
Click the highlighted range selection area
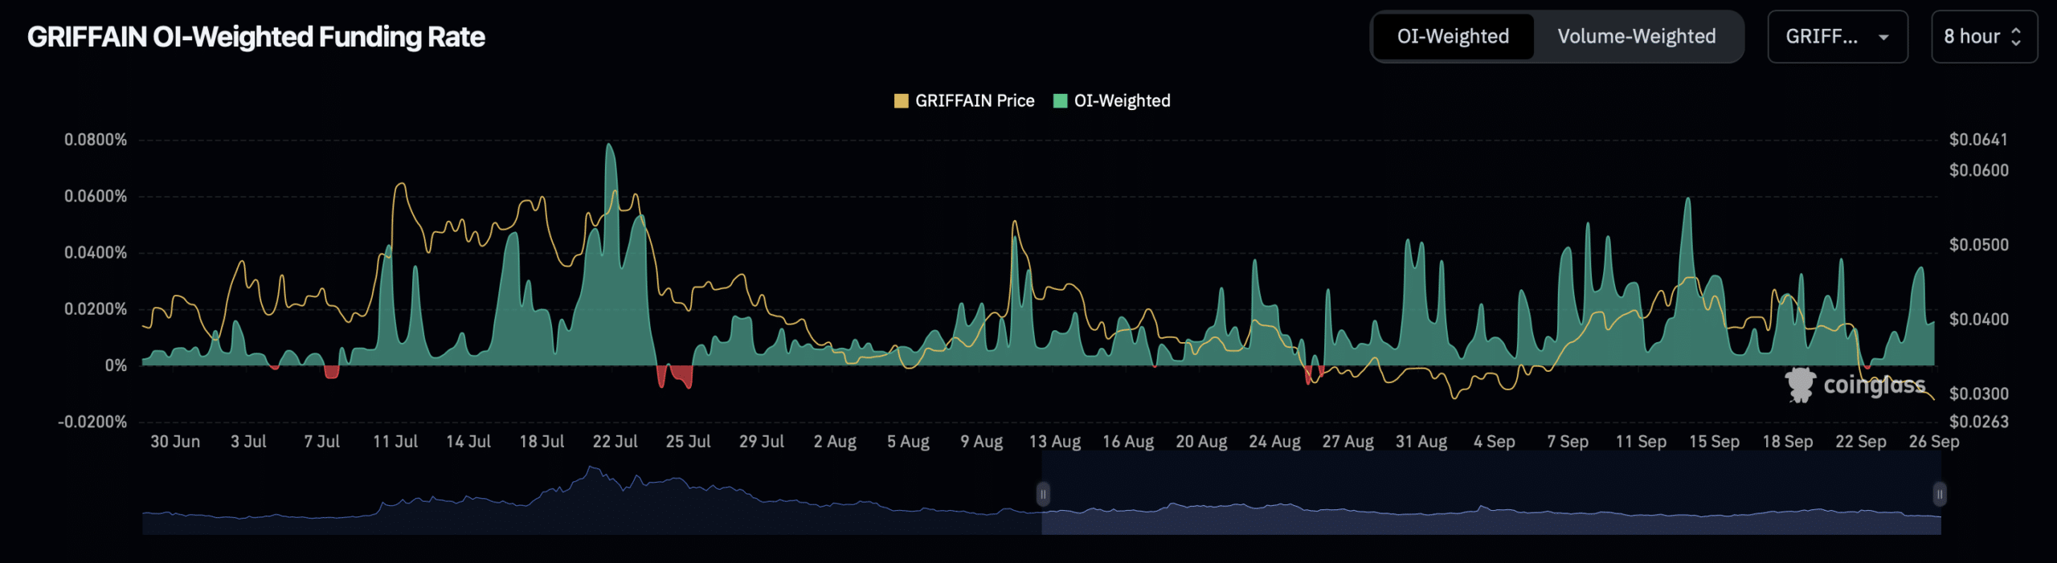tap(1491, 492)
